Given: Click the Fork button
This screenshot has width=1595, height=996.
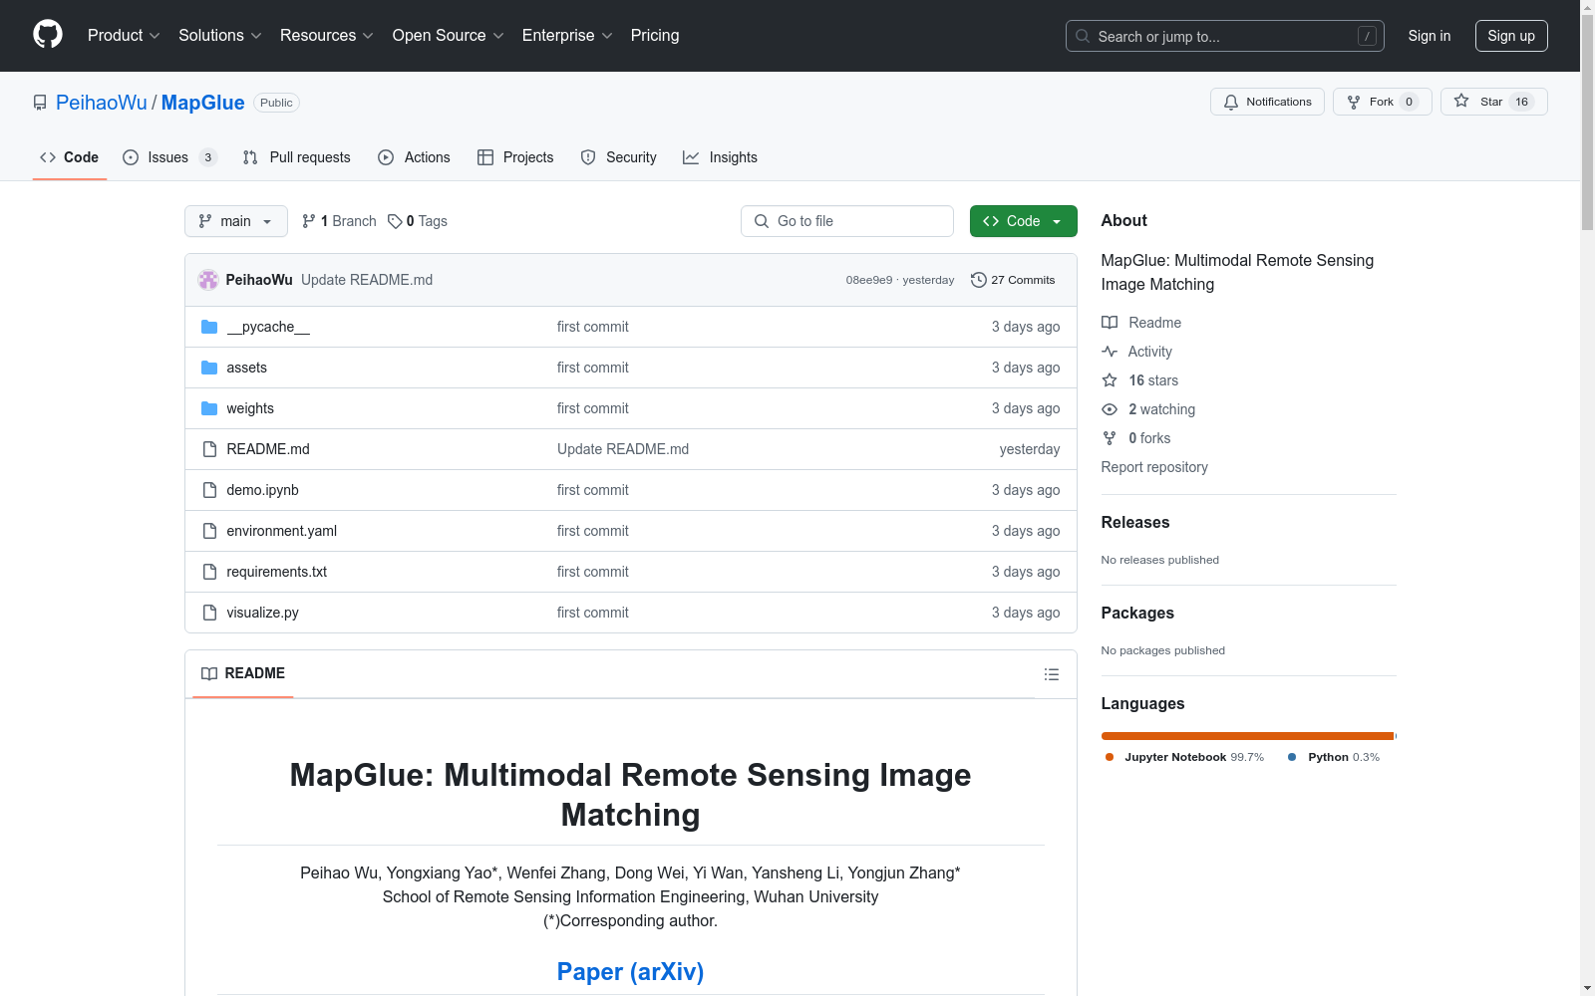Looking at the screenshot, I should click(x=1382, y=102).
